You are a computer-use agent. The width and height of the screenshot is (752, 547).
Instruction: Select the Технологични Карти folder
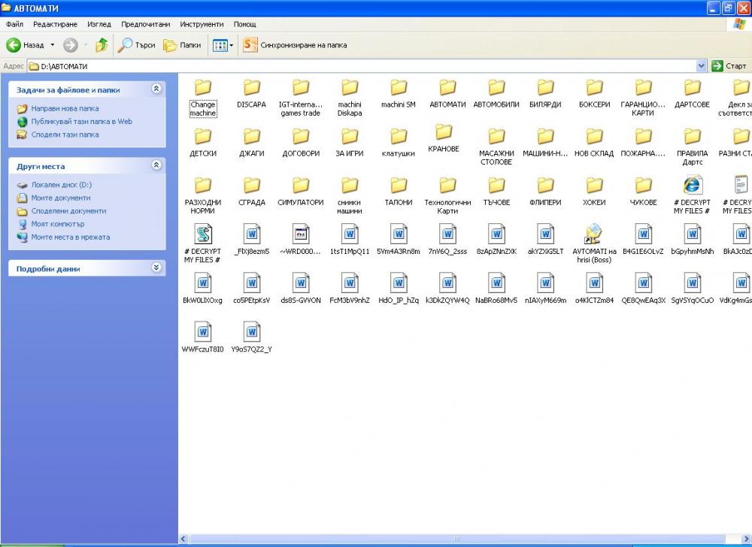(447, 196)
